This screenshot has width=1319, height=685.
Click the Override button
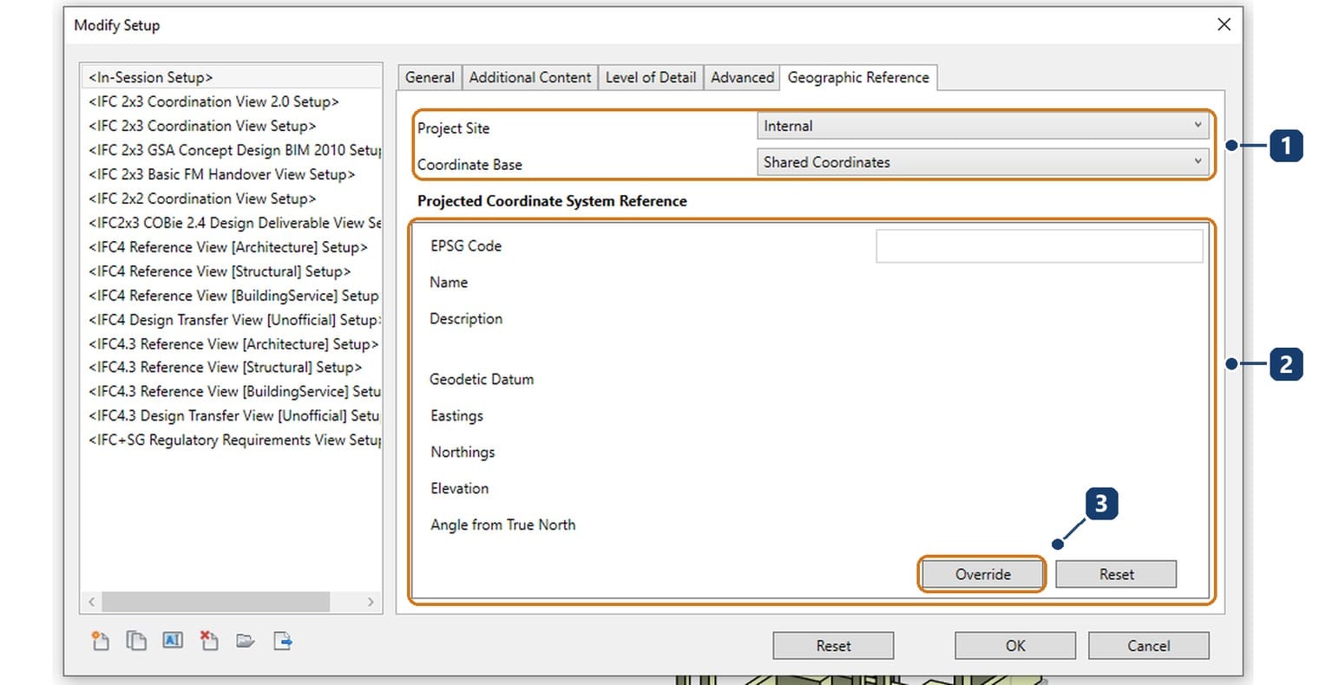pyautogui.click(x=982, y=574)
